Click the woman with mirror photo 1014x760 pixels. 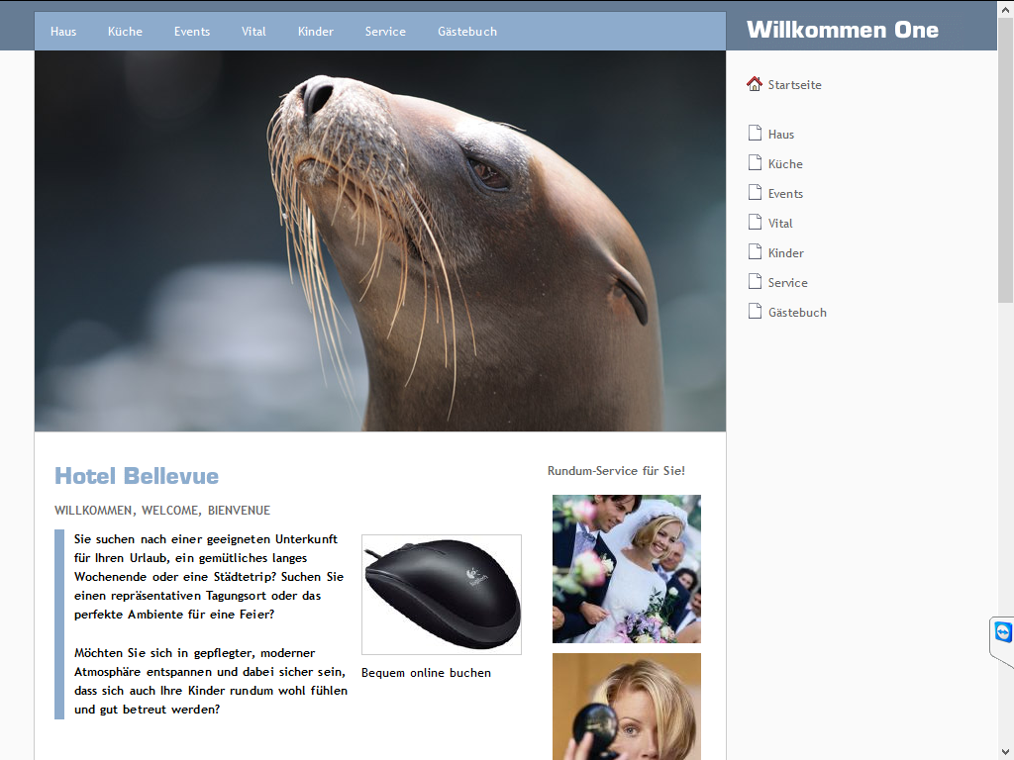pos(627,707)
